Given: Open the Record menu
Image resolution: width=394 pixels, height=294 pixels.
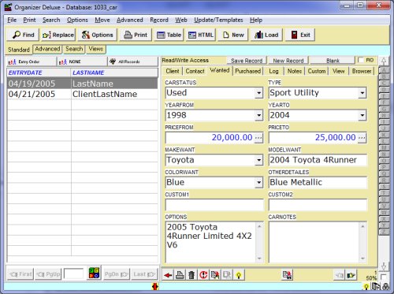Looking at the screenshot, I should 159,20.
